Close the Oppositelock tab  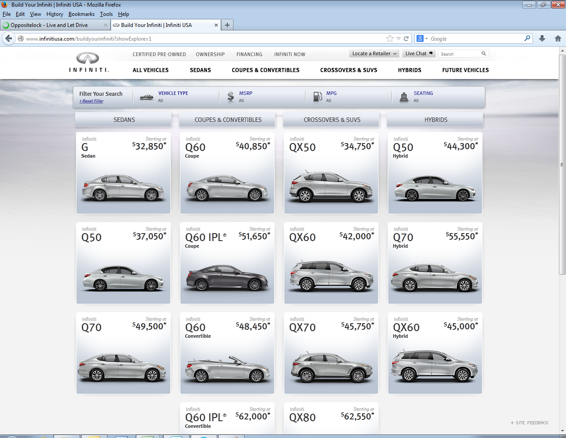pos(105,25)
